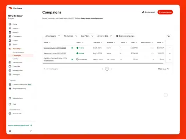Open the Home sidebar icon

(x=10, y=24)
